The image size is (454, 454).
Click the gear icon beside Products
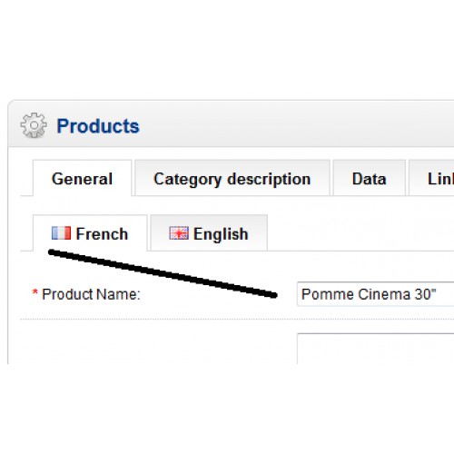pyautogui.click(x=34, y=125)
